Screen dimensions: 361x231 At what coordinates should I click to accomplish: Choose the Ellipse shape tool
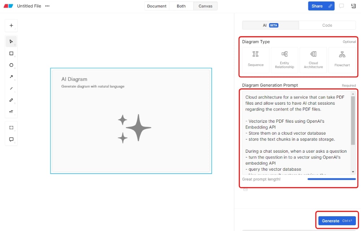[x=11, y=65]
